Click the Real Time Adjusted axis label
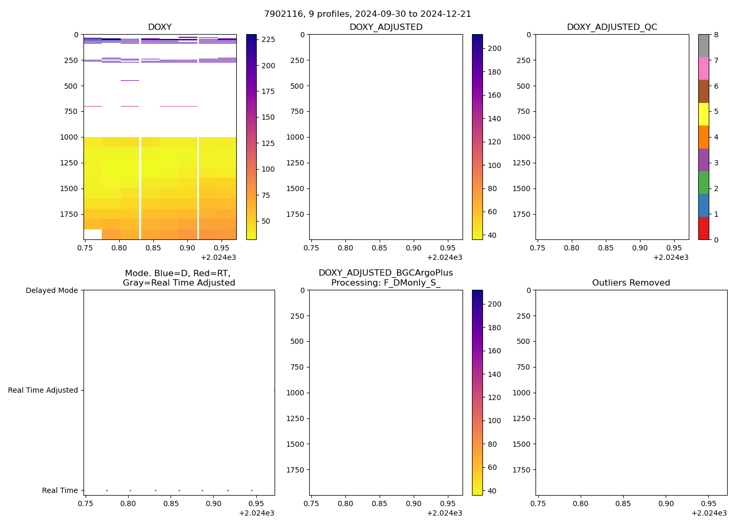 click(x=43, y=390)
